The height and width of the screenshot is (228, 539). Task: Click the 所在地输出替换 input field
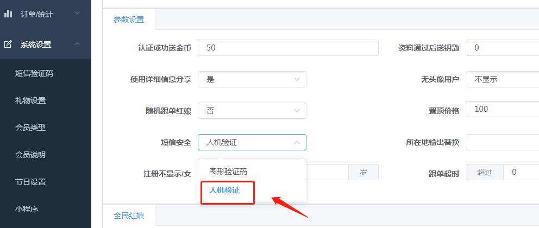pos(502,142)
